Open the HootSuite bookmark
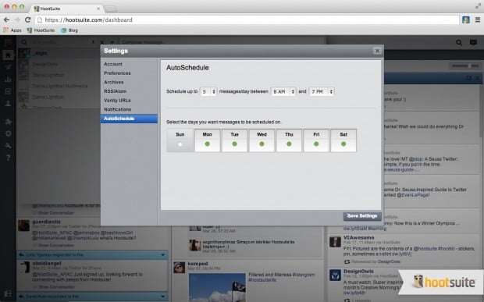 [x=41, y=30]
